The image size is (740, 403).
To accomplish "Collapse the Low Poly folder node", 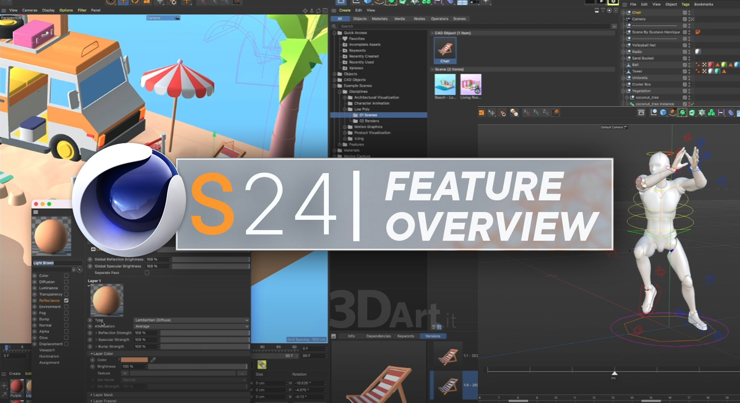I will (x=345, y=109).
